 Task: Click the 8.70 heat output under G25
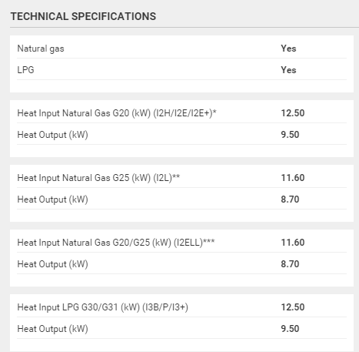coord(290,199)
